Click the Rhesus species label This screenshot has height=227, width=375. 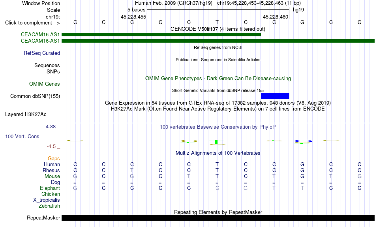[x=51, y=170]
